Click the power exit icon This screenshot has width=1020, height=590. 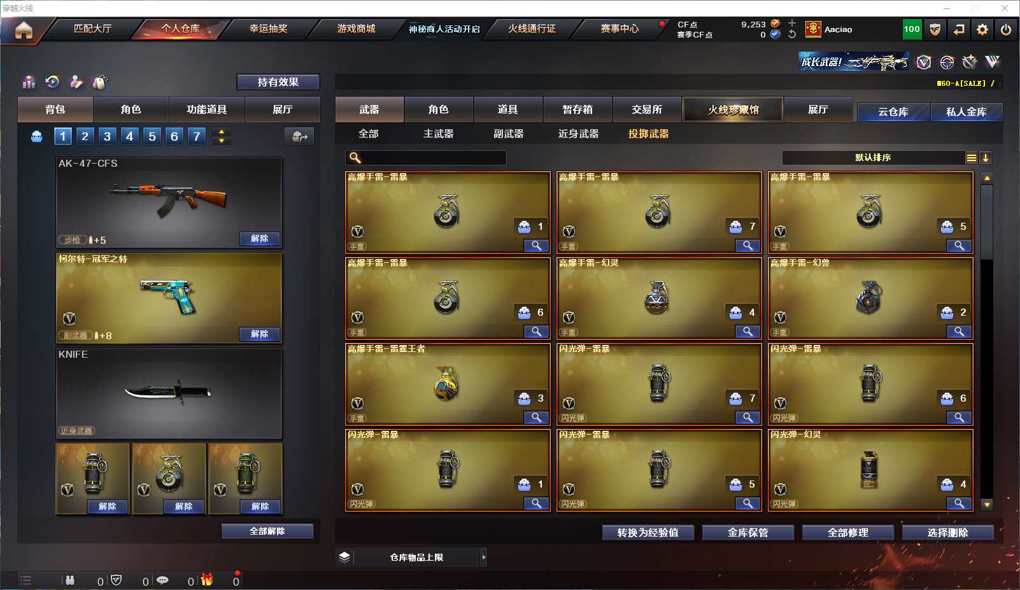(1006, 29)
